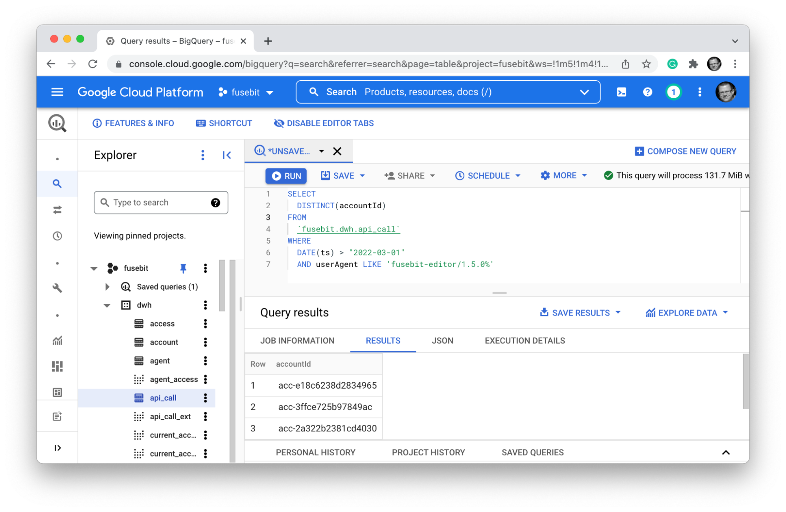The height and width of the screenshot is (512, 786).
Task: Close the unsaved query tab
Action: pyautogui.click(x=337, y=151)
